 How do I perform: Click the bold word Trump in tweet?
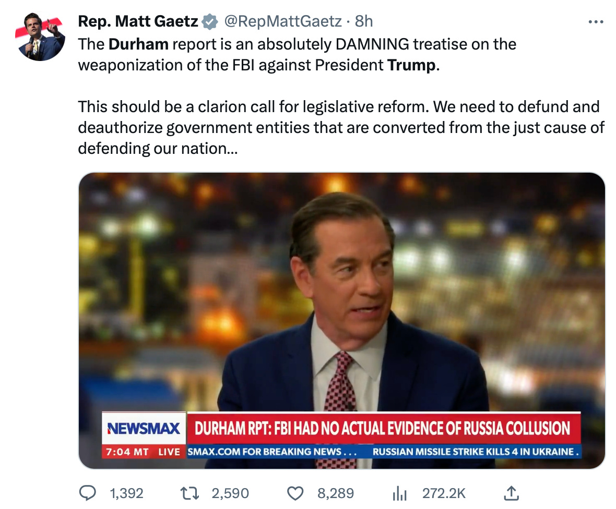(411, 67)
